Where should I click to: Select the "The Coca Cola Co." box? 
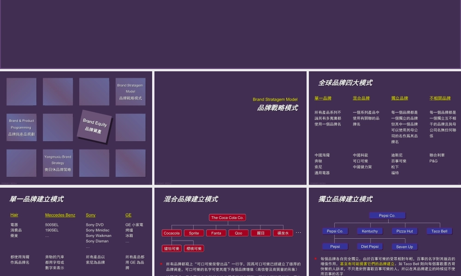[227, 217]
